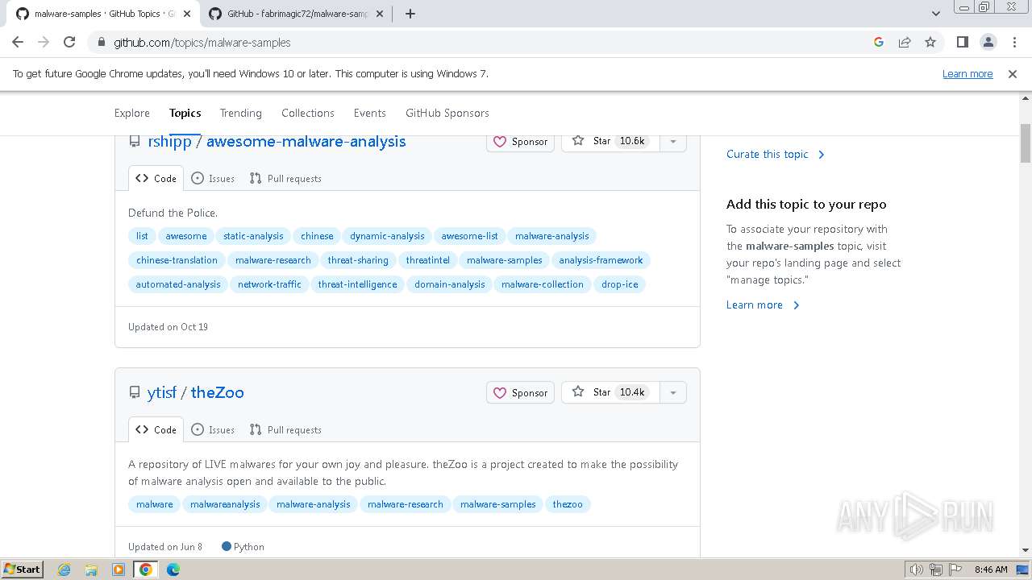Viewport: 1032px width, 580px height.
Task: Sponsor the rshipp repository
Action: (x=520, y=141)
